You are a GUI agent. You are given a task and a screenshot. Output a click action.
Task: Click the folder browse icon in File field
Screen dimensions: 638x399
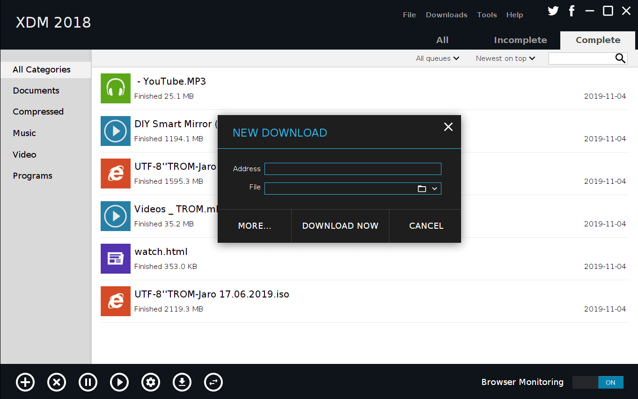pyautogui.click(x=422, y=189)
